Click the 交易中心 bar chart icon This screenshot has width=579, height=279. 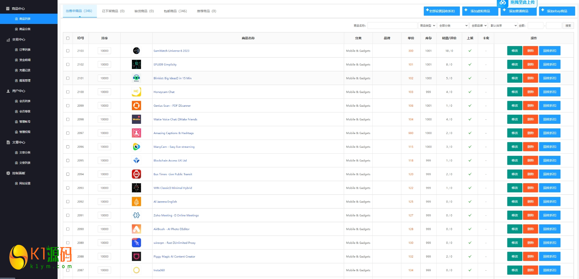click(8, 40)
